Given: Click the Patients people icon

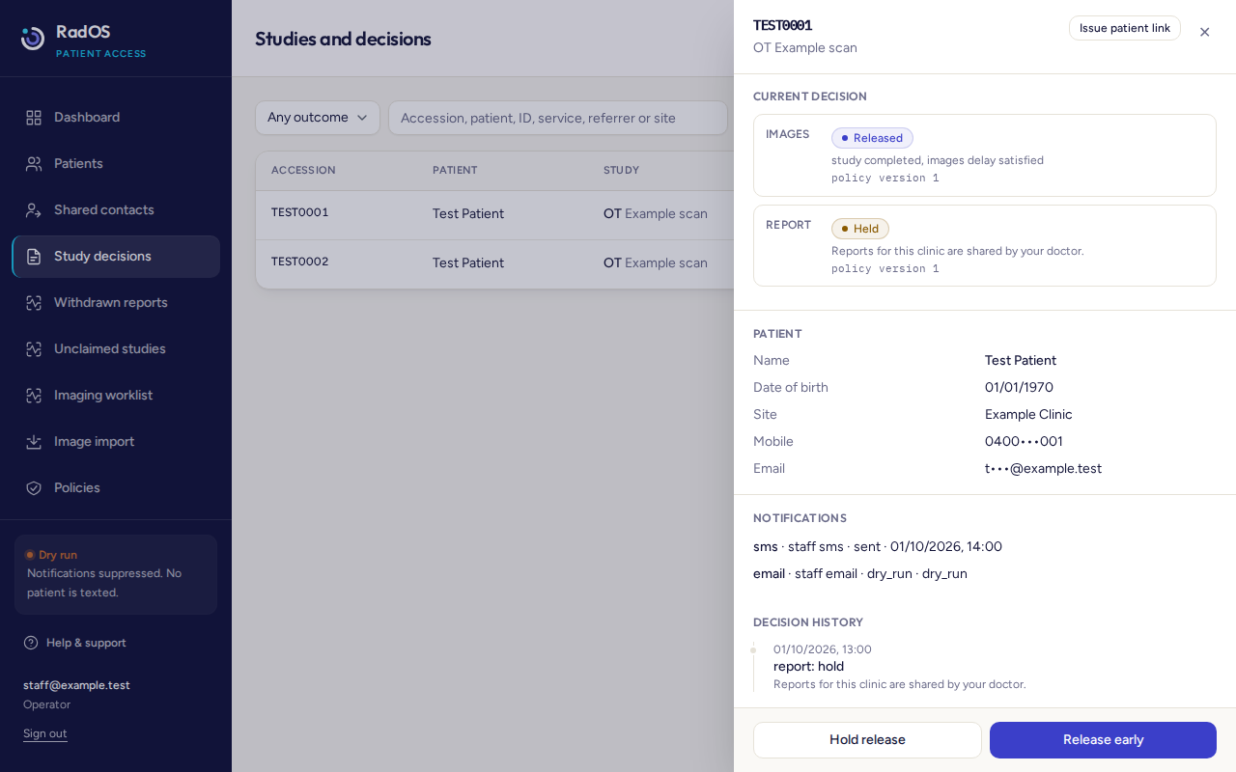Looking at the screenshot, I should coord(34,164).
